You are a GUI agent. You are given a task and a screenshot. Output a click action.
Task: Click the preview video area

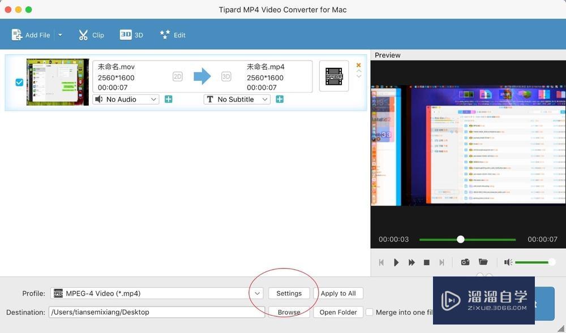[468, 146]
